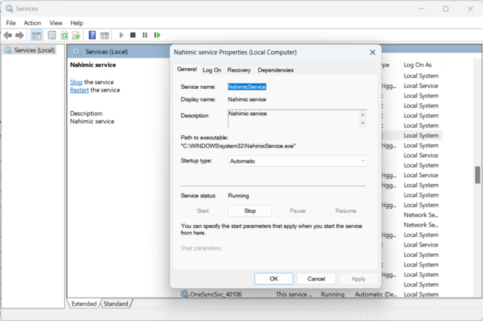Click the Restart the service link

[79, 90]
